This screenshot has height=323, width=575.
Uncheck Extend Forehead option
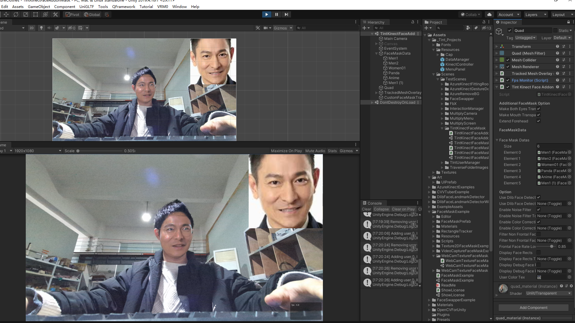point(538,121)
